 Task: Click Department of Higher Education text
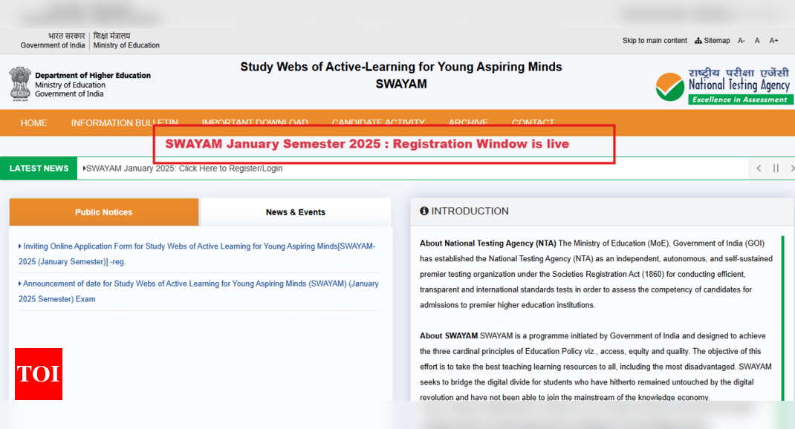click(93, 76)
